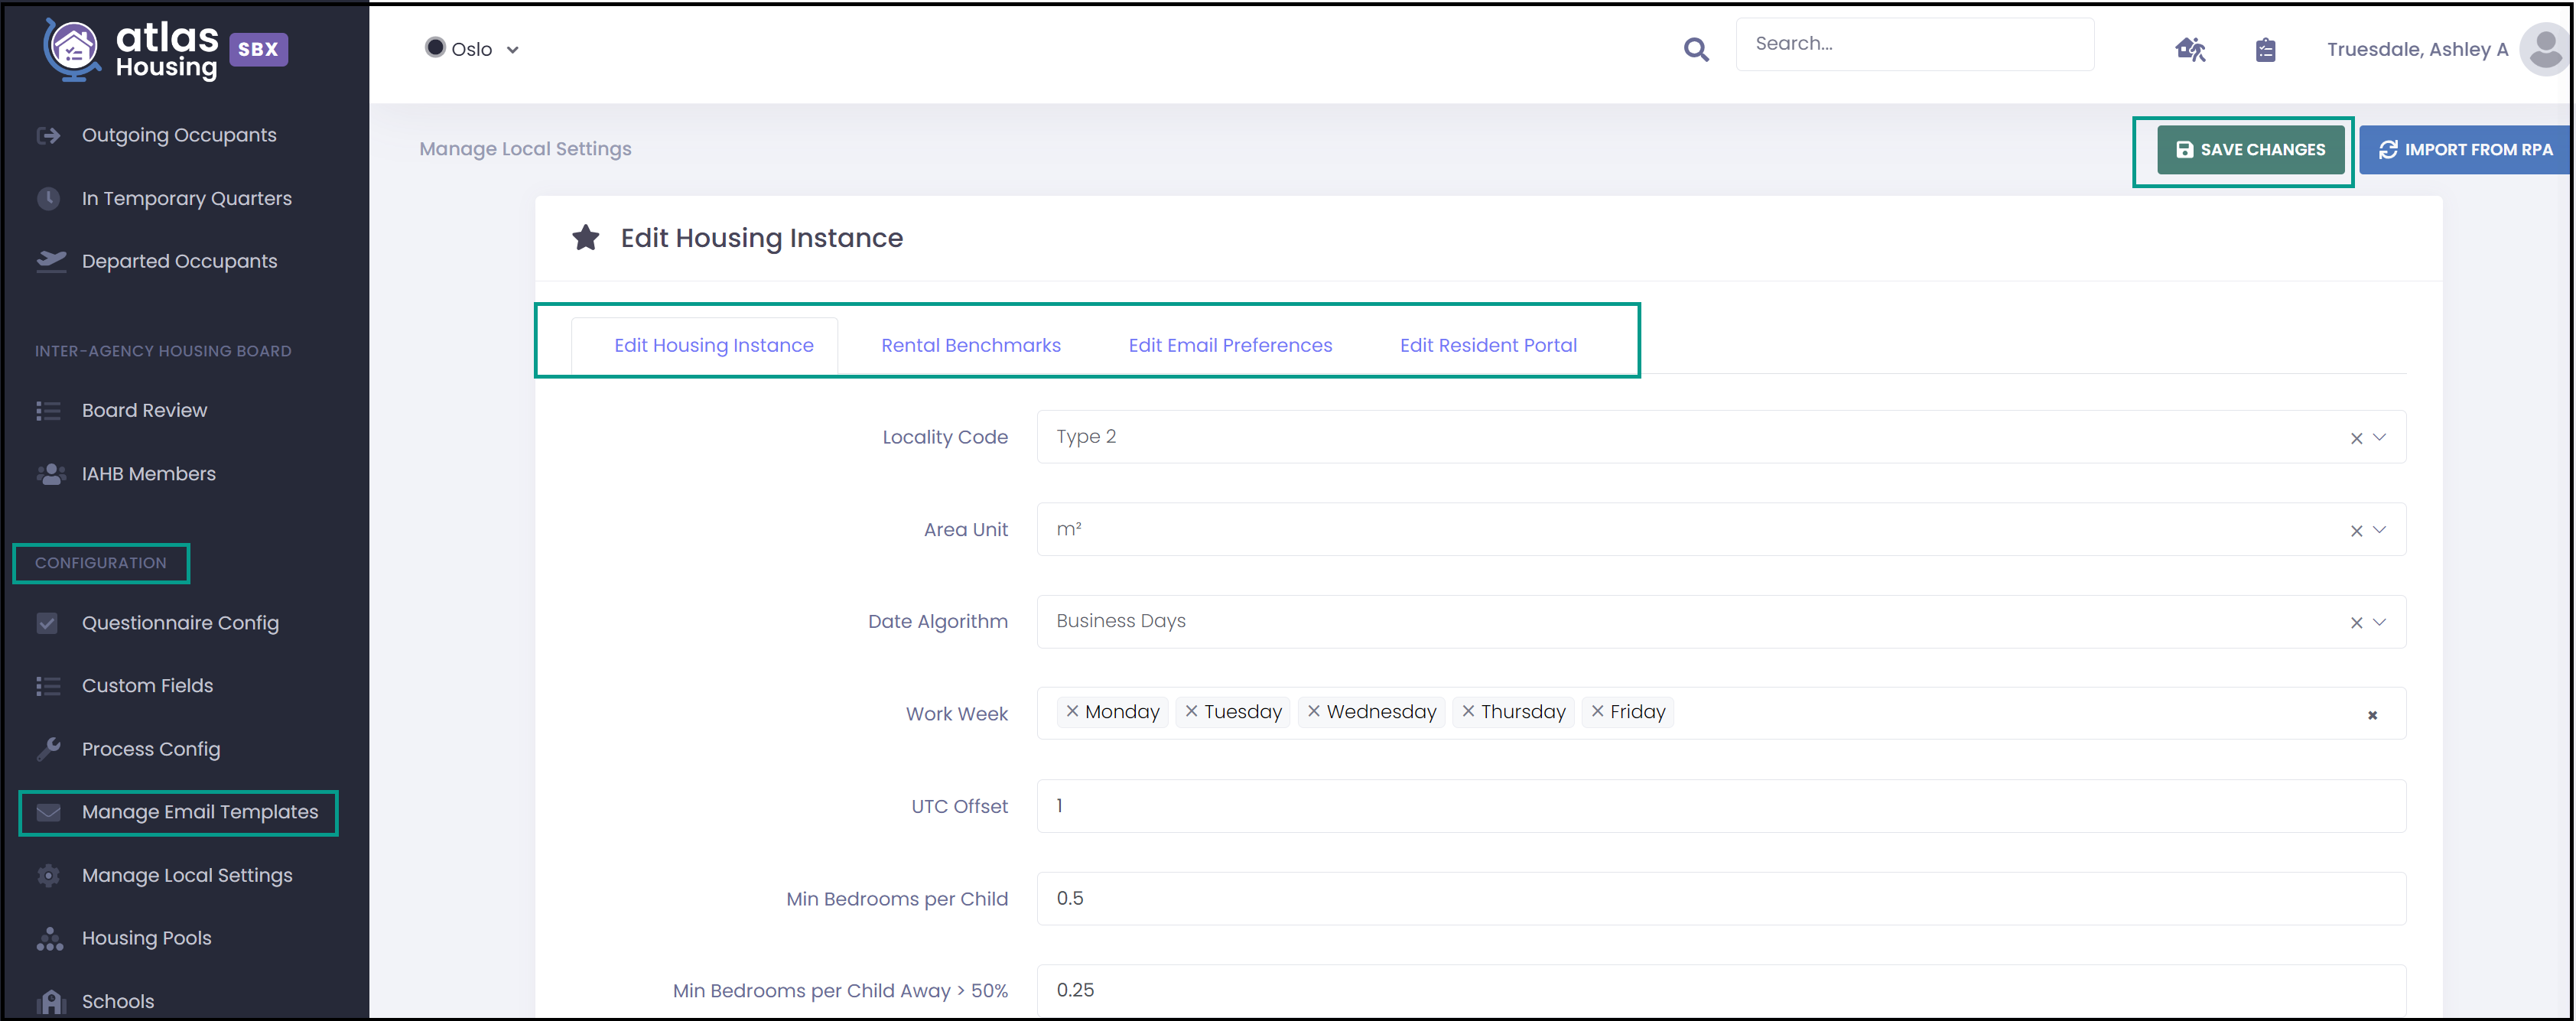2576x1021 pixels.
Task: Open Questionnaire Config
Action: pos(180,623)
